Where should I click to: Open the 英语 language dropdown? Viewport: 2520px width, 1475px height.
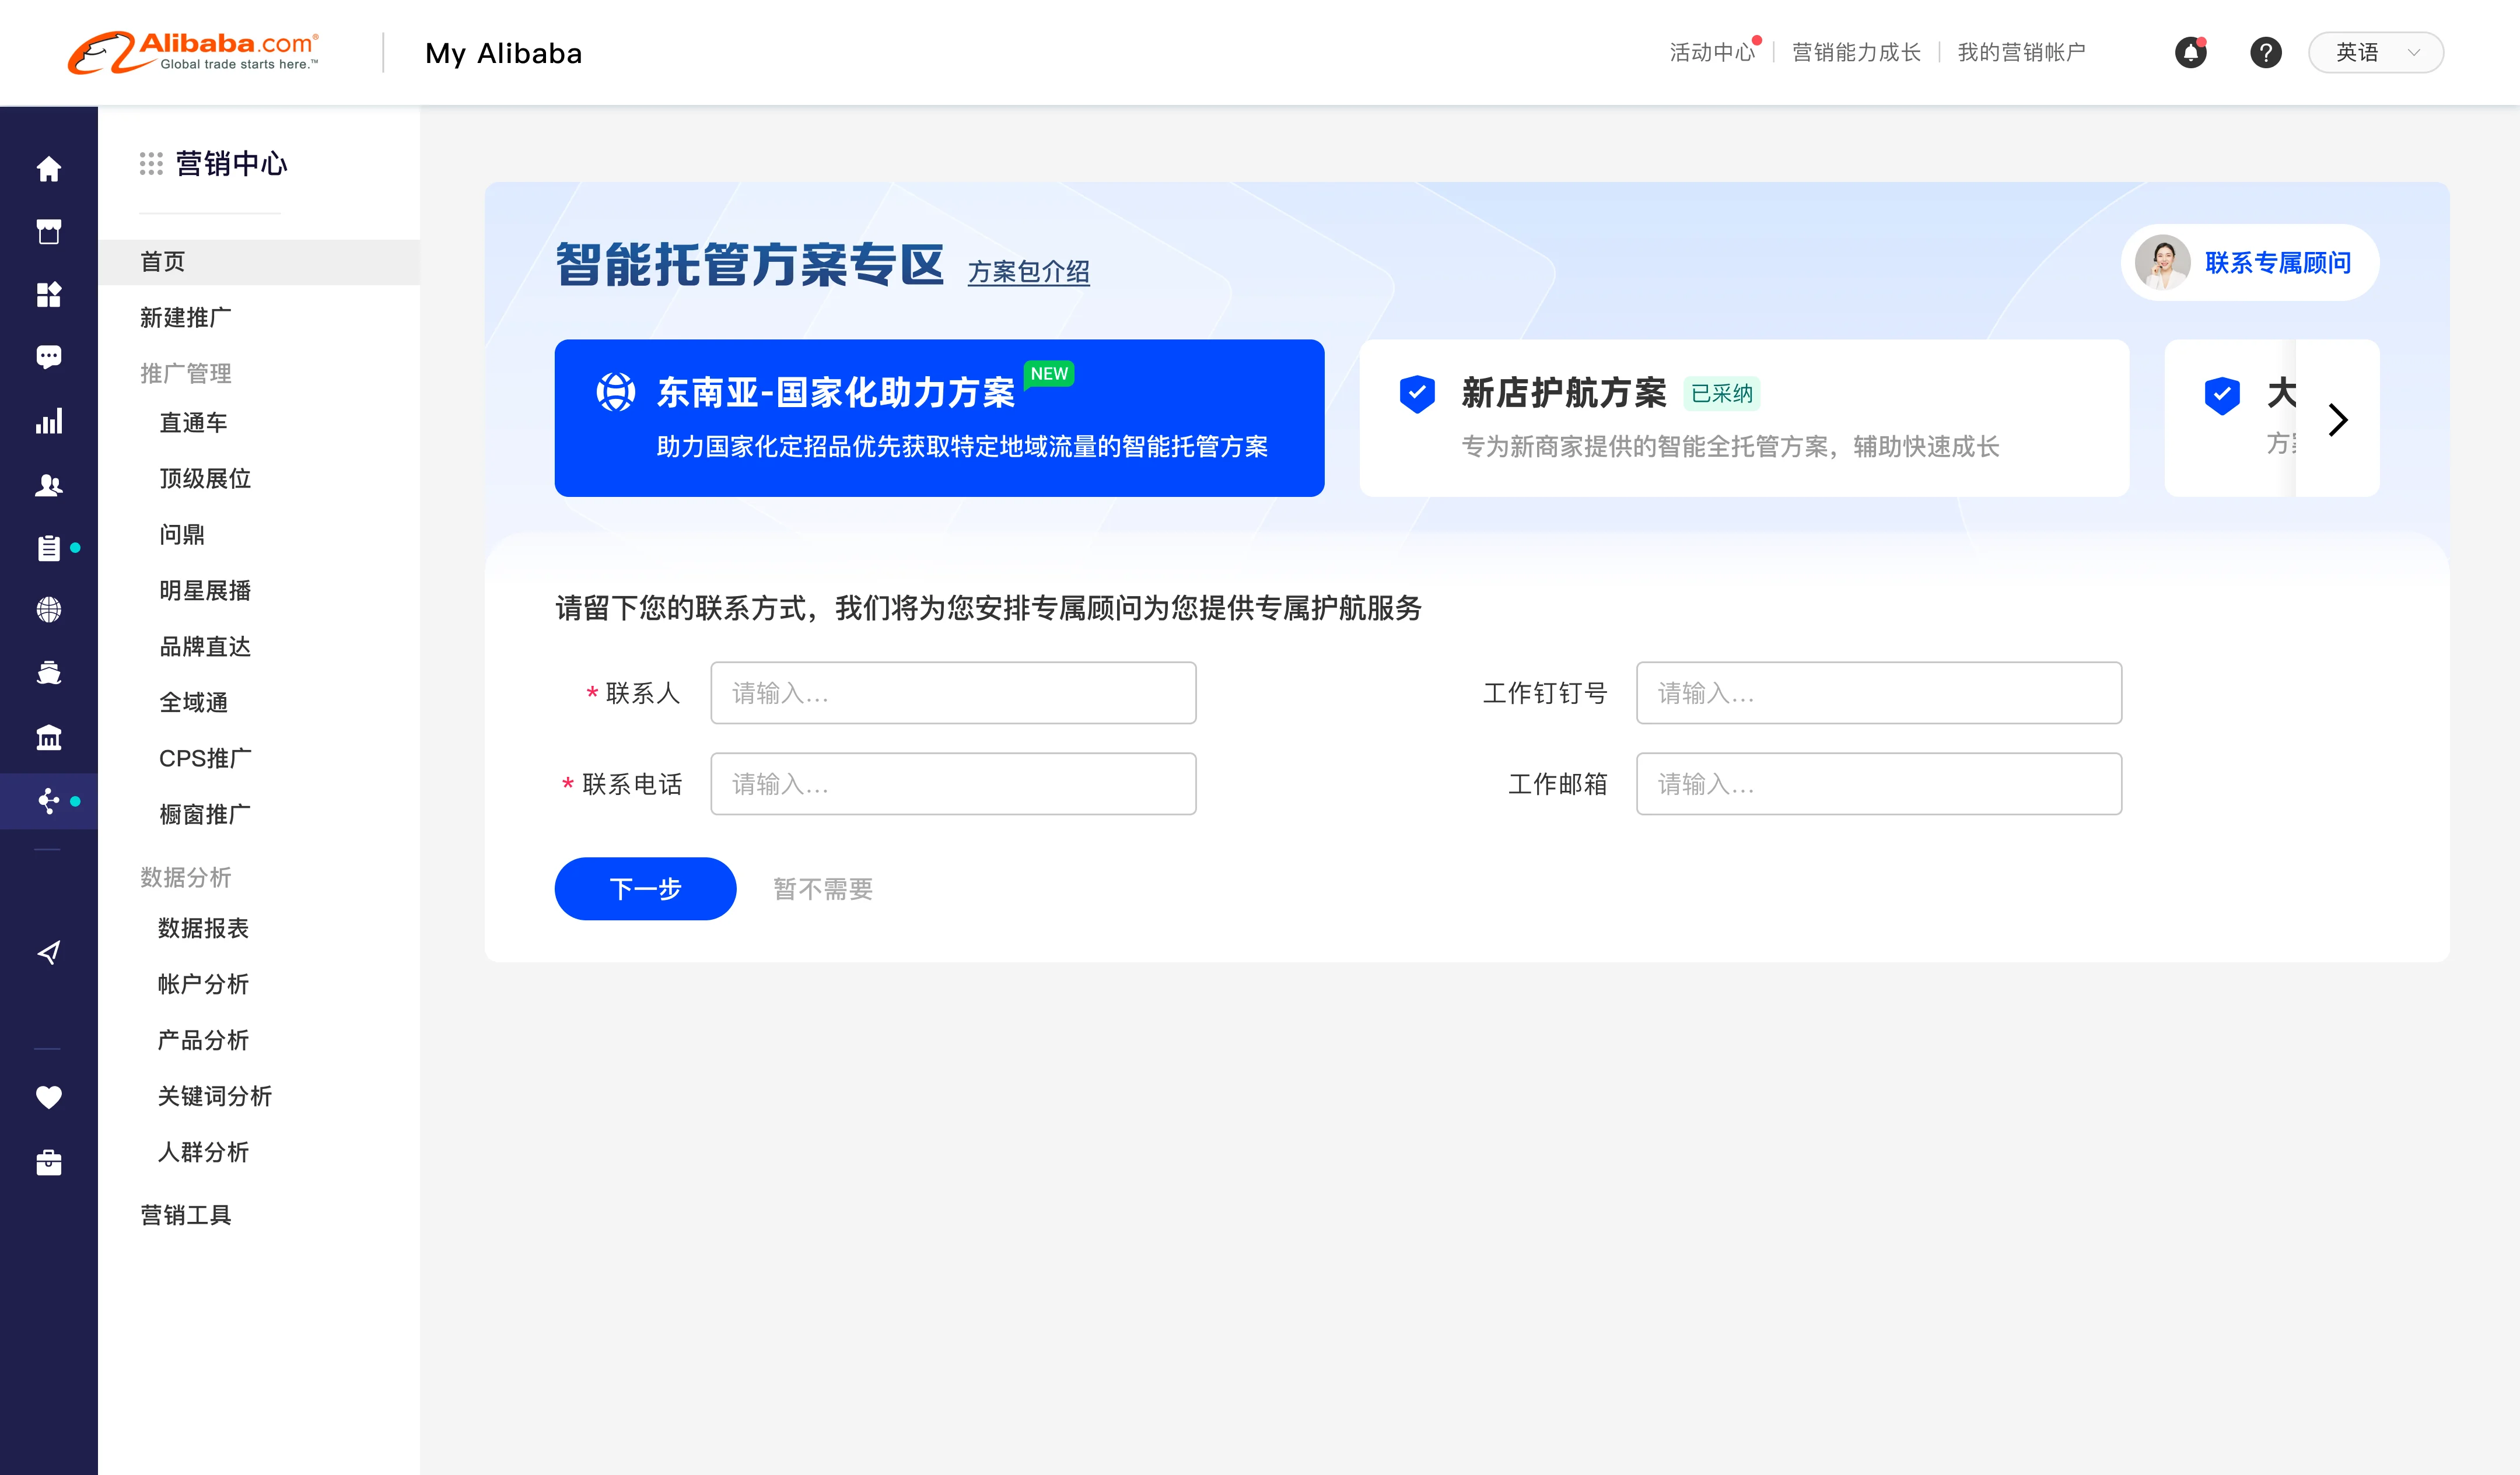click(x=2375, y=52)
